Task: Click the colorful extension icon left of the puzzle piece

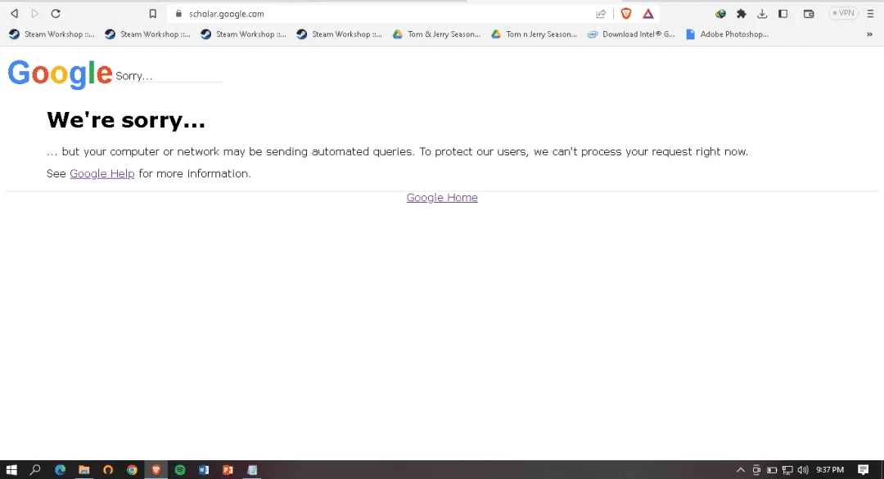Action: tap(720, 14)
